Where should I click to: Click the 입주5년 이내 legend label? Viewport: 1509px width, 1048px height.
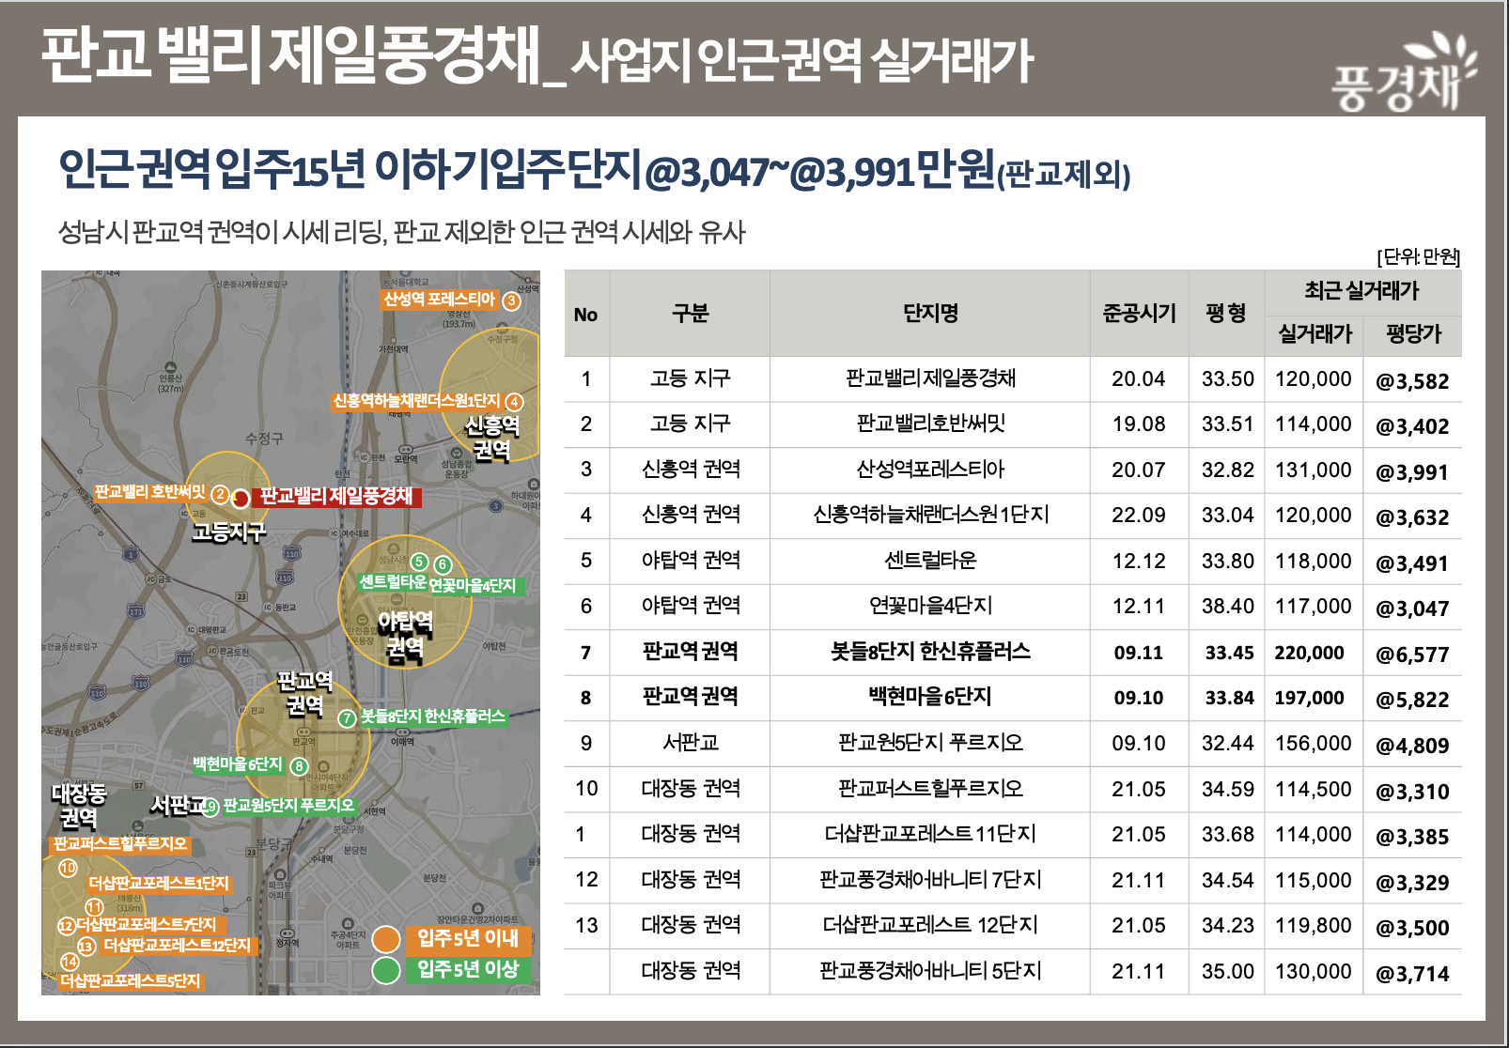tap(468, 938)
